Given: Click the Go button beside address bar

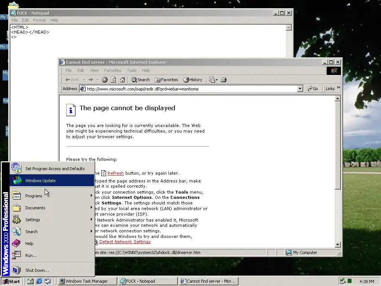Looking at the screenshot, I should 313,89.
